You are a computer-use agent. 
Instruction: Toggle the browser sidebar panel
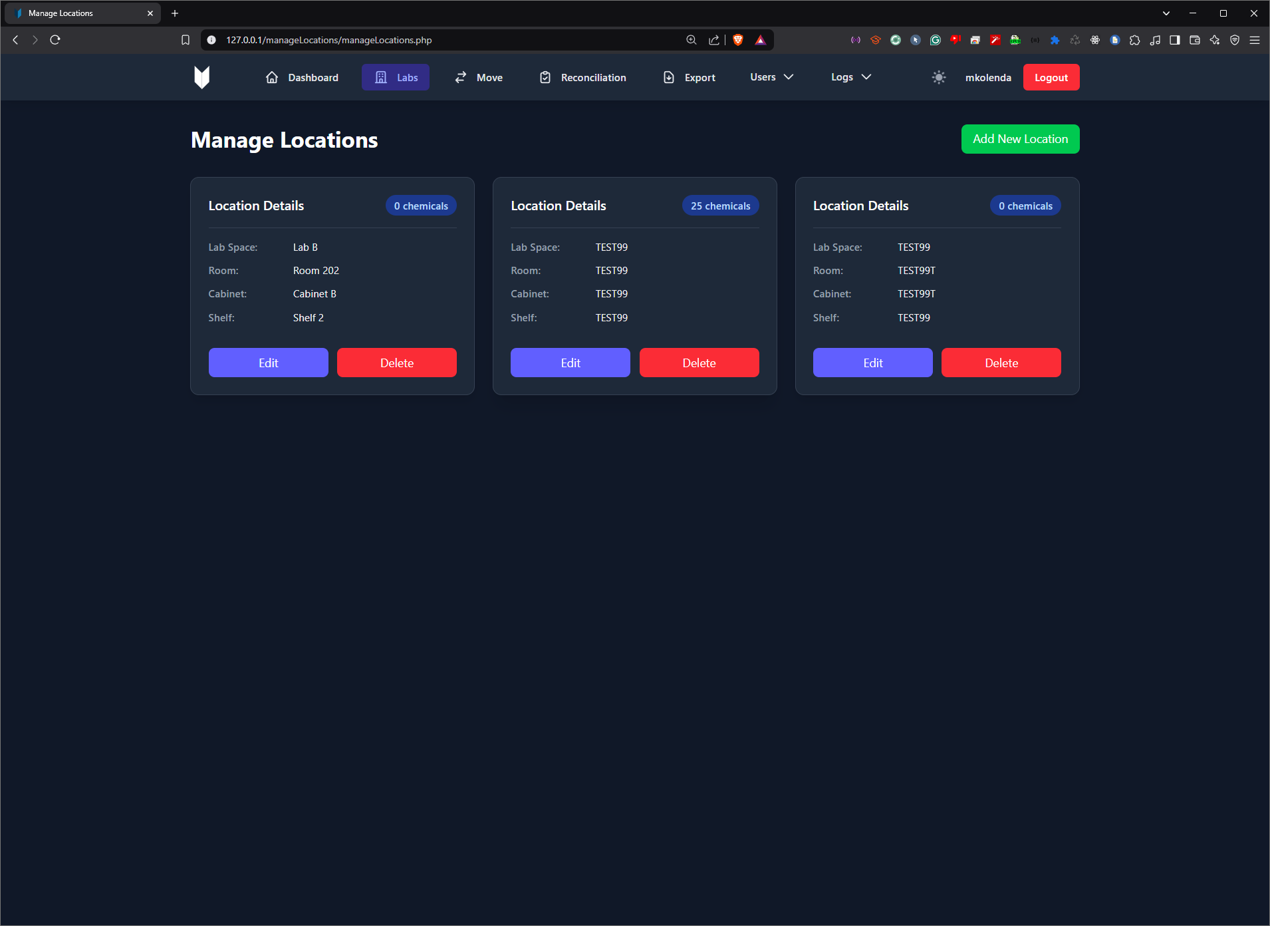[1175, 40]
